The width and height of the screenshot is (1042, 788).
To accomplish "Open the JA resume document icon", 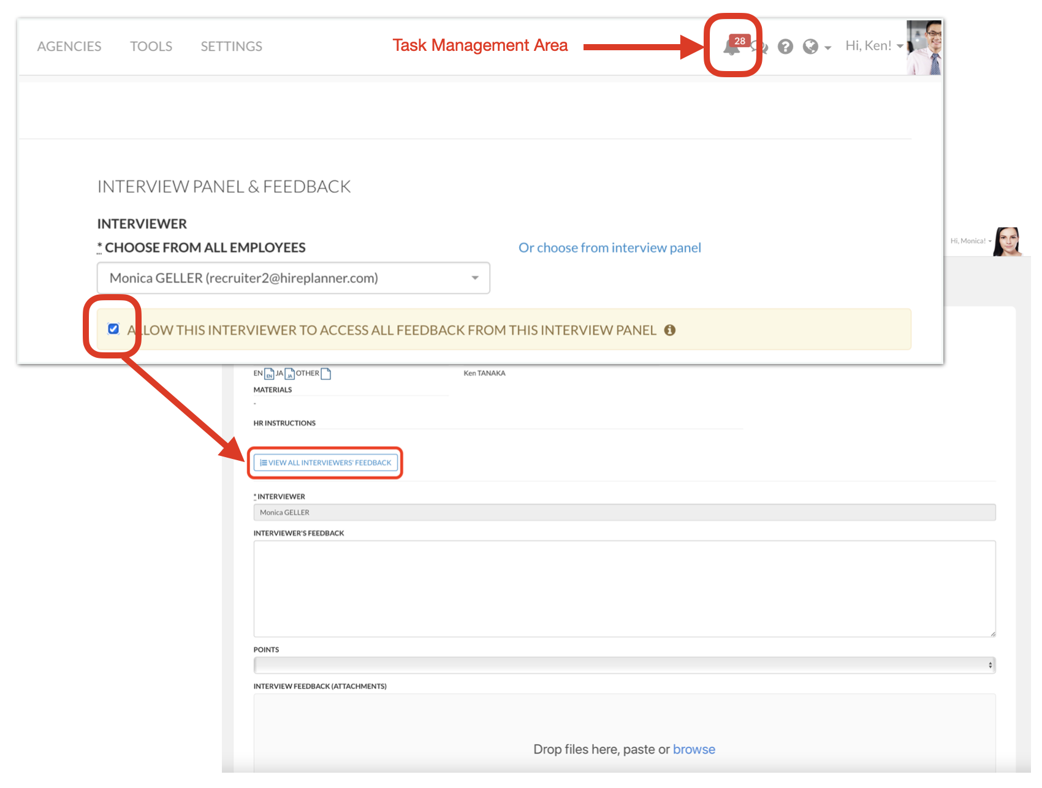I will [x=289, y=374].
